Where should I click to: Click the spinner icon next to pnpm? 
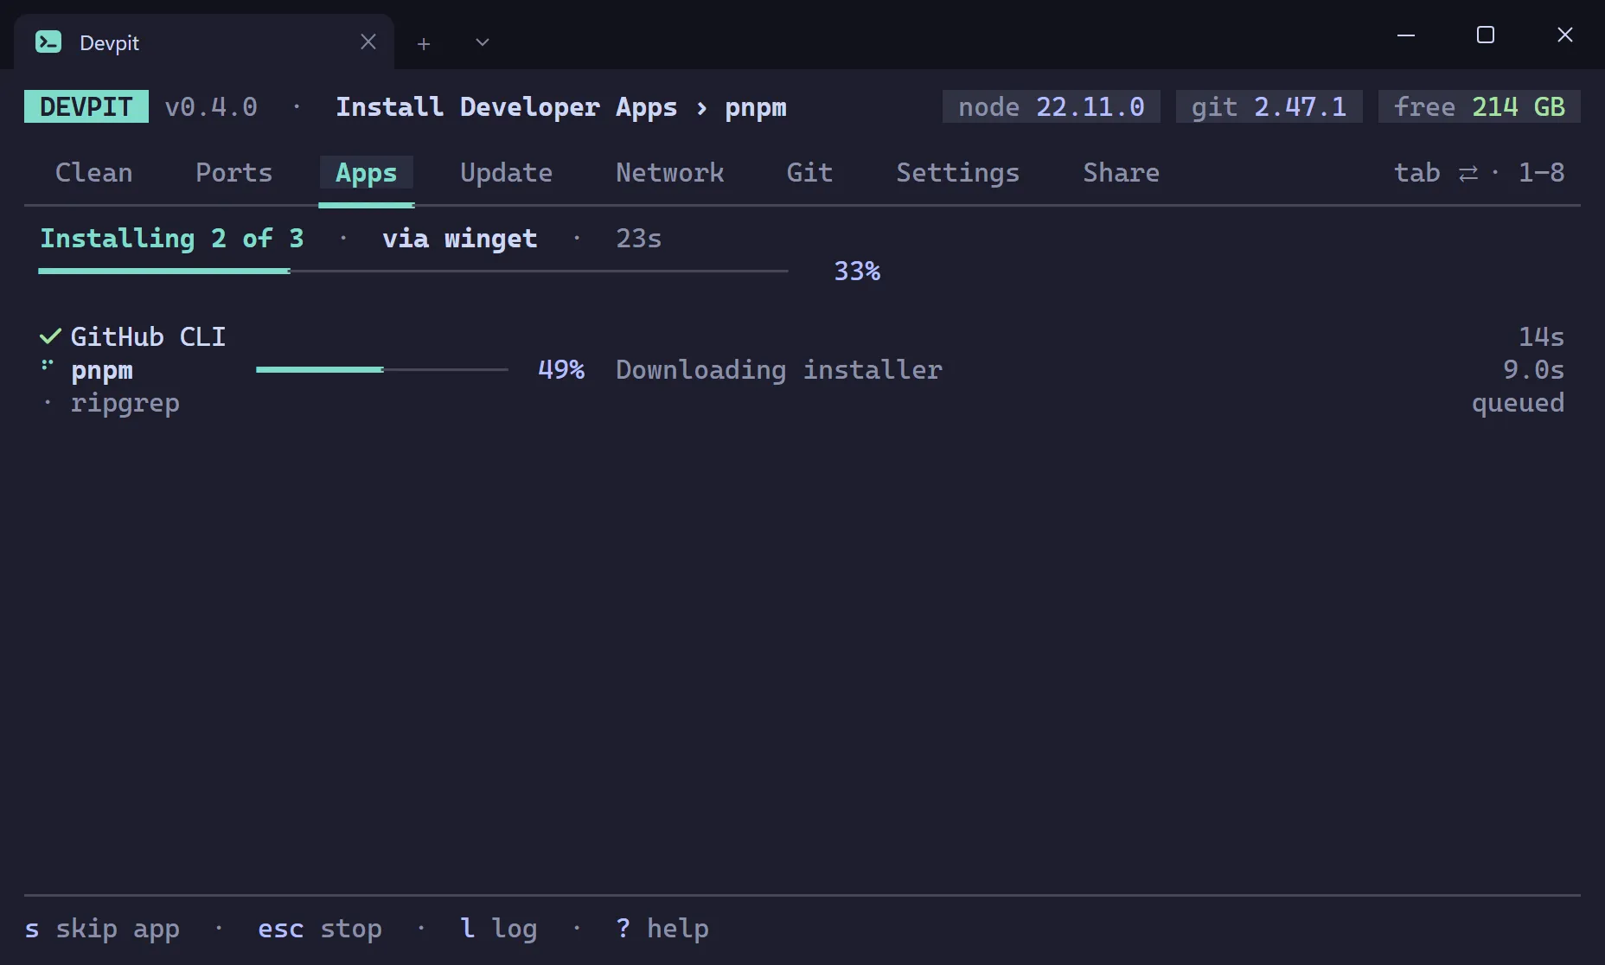point(48,366)
